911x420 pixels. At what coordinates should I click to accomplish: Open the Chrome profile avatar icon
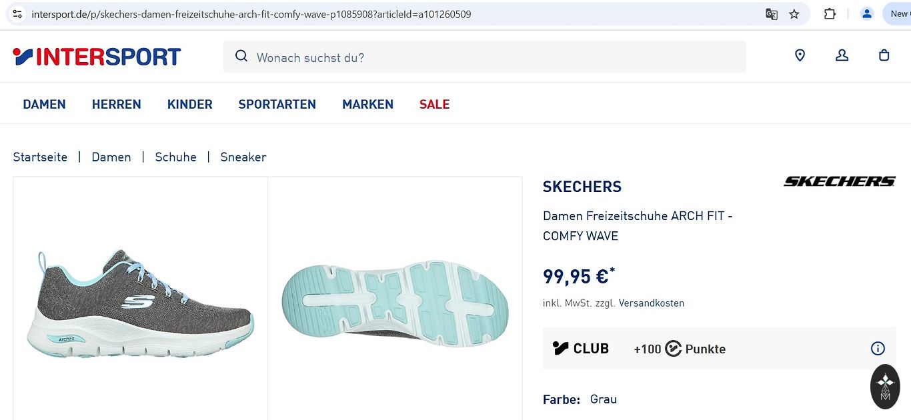866,14
